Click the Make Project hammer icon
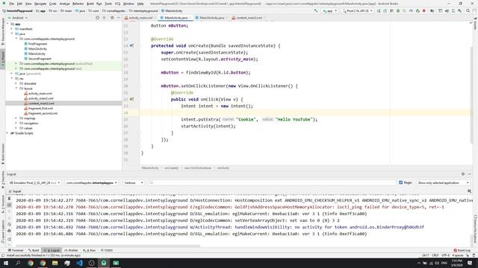The image size is (478, 268). (x=316, y=10)
